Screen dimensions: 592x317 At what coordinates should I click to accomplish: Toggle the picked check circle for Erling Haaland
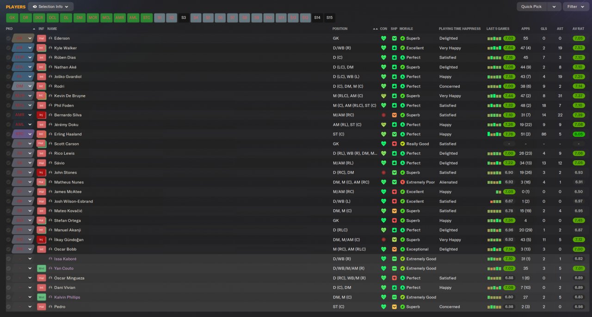click(x=8, y=134)
